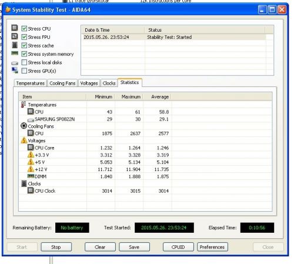The height and width of the screenshot is (264, 294).
Task: Stop the stability test
Action: pos(56,247)
